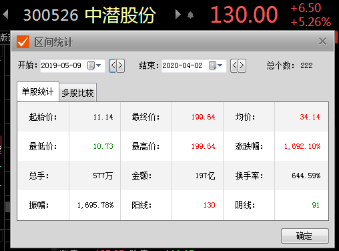
Task: Switch to 单股统计 tab
Action: pos(38,91)
